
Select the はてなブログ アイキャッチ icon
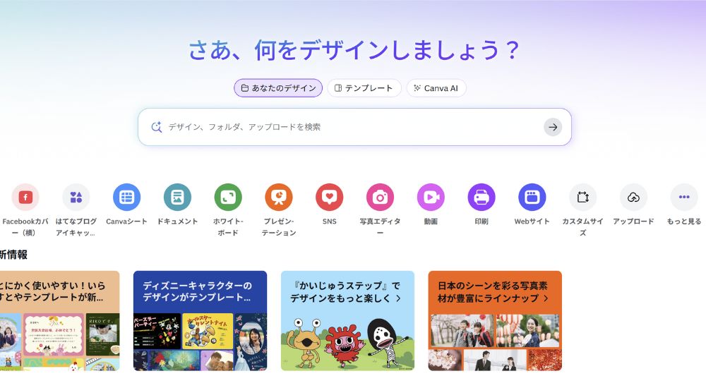(x=76, y=197)
